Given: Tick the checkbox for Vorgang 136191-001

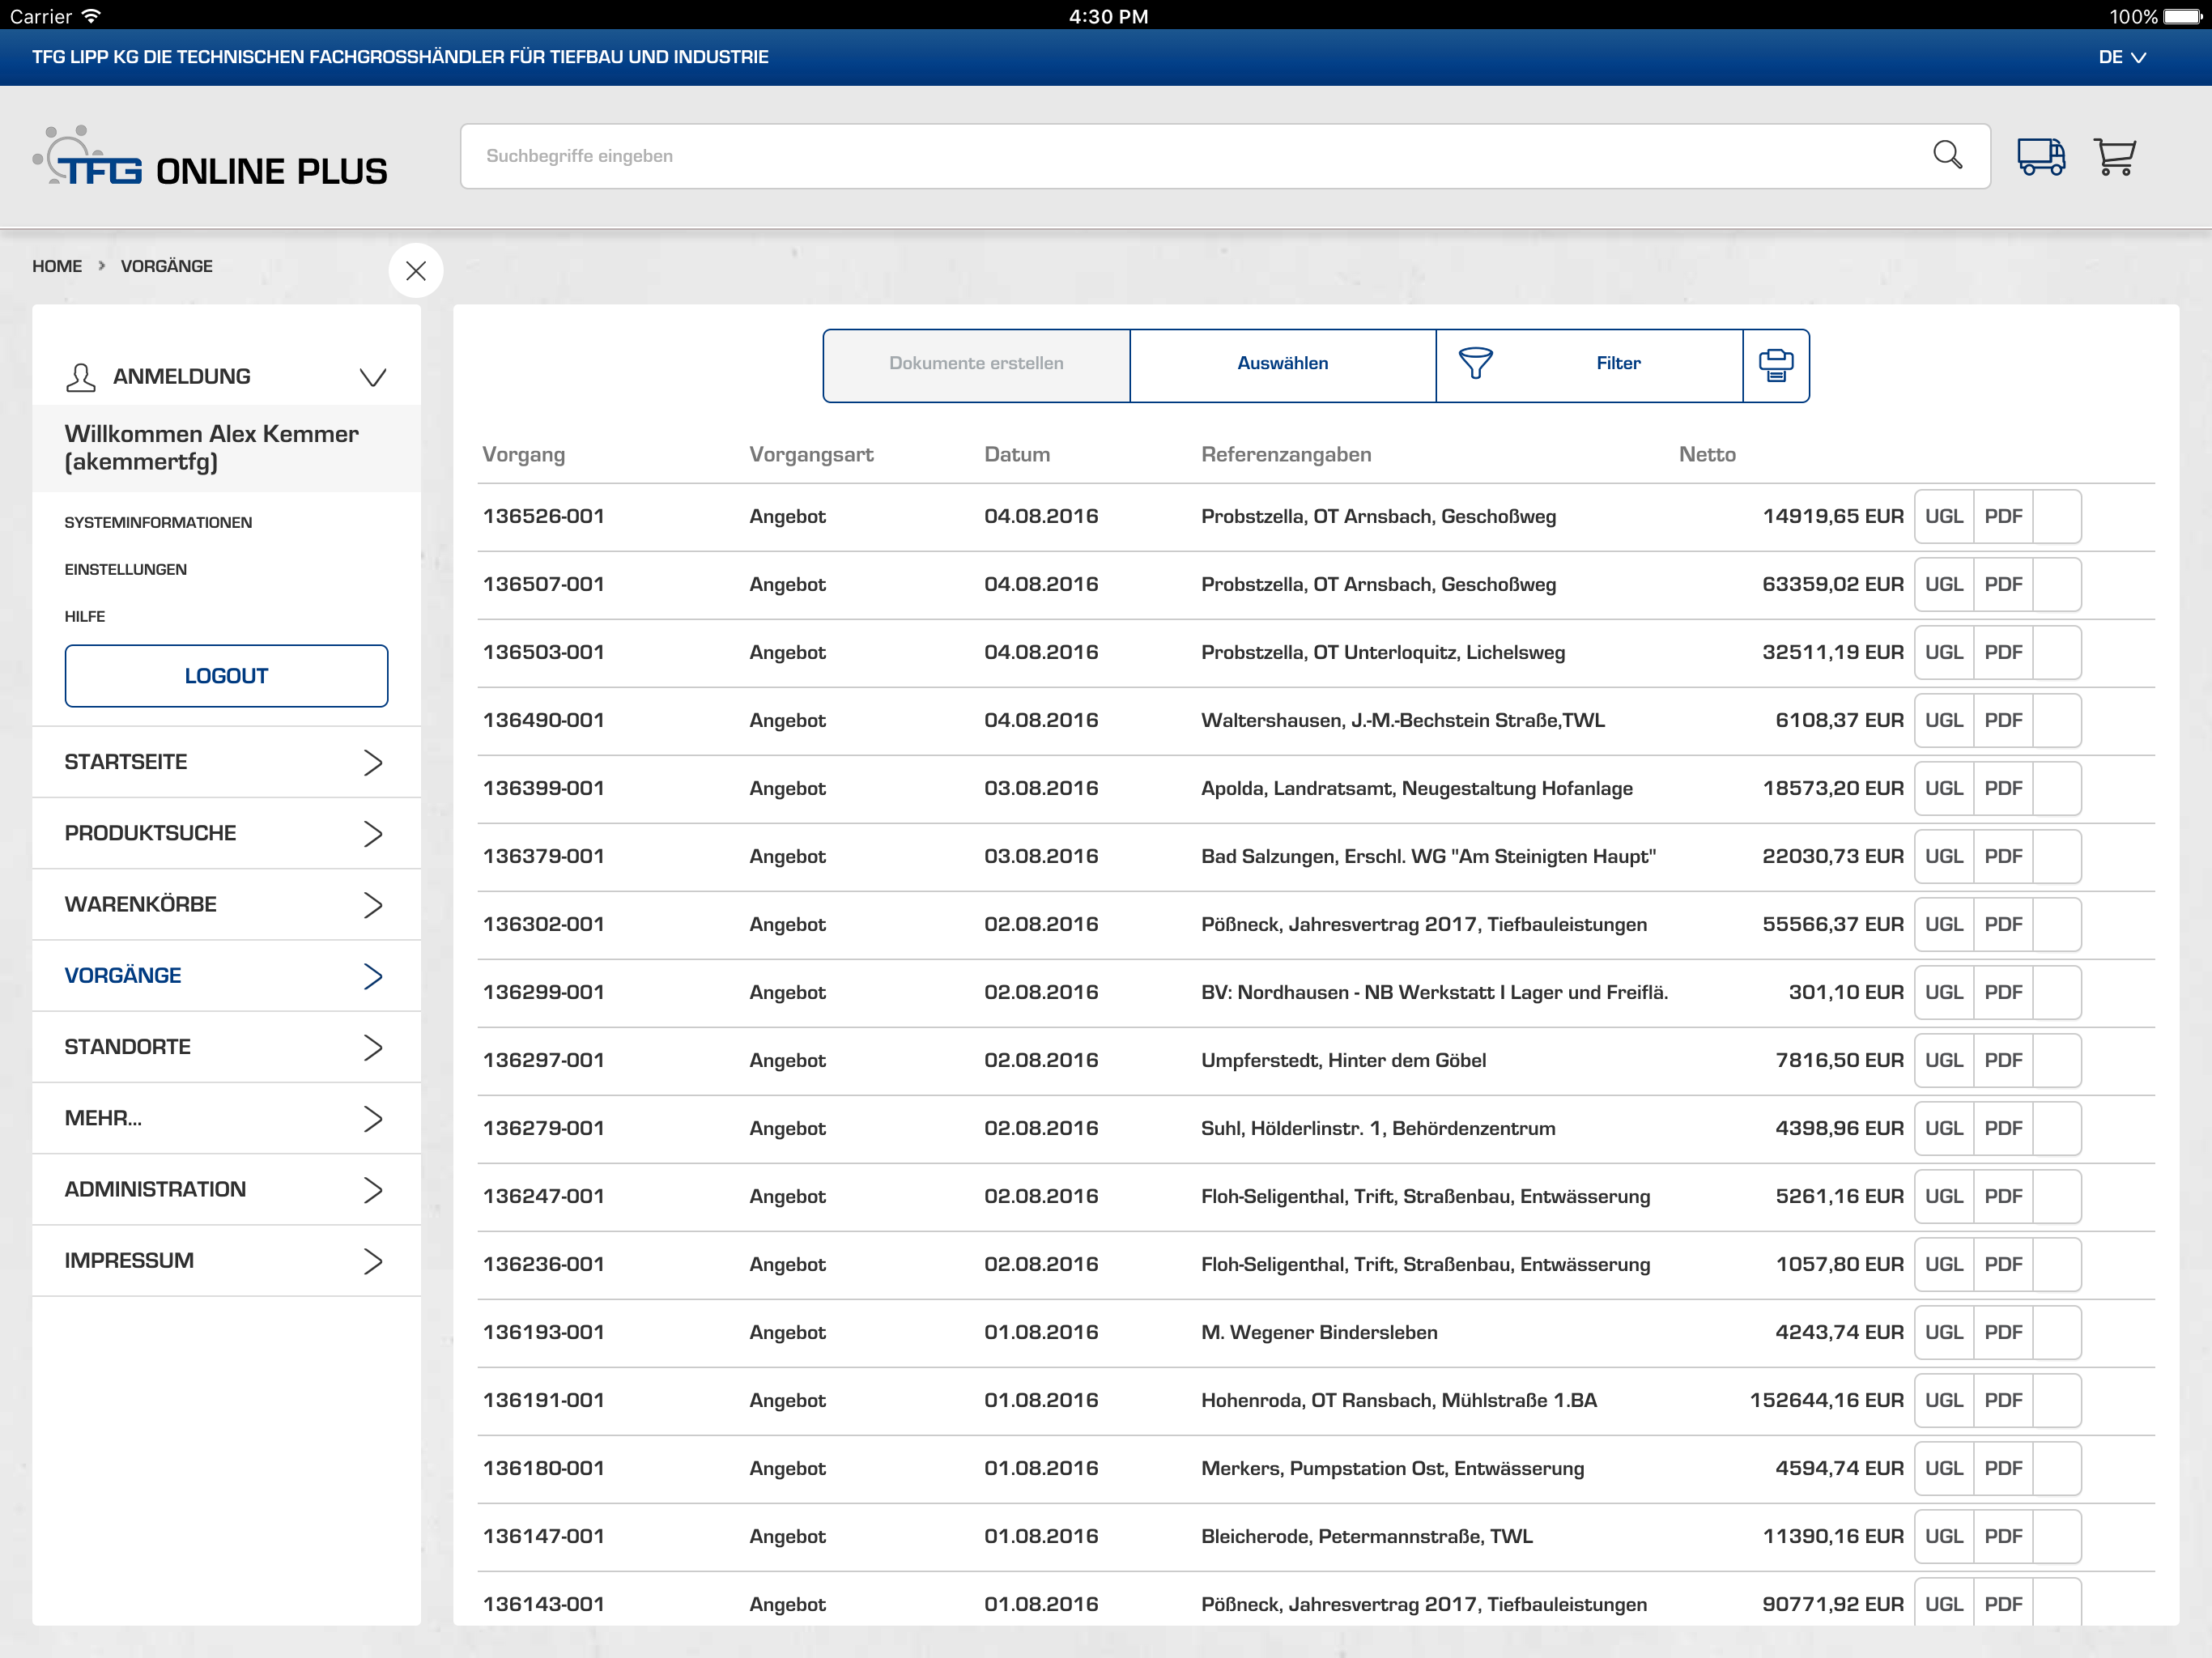Looking at the screenshot, I should [2057, 1401].
